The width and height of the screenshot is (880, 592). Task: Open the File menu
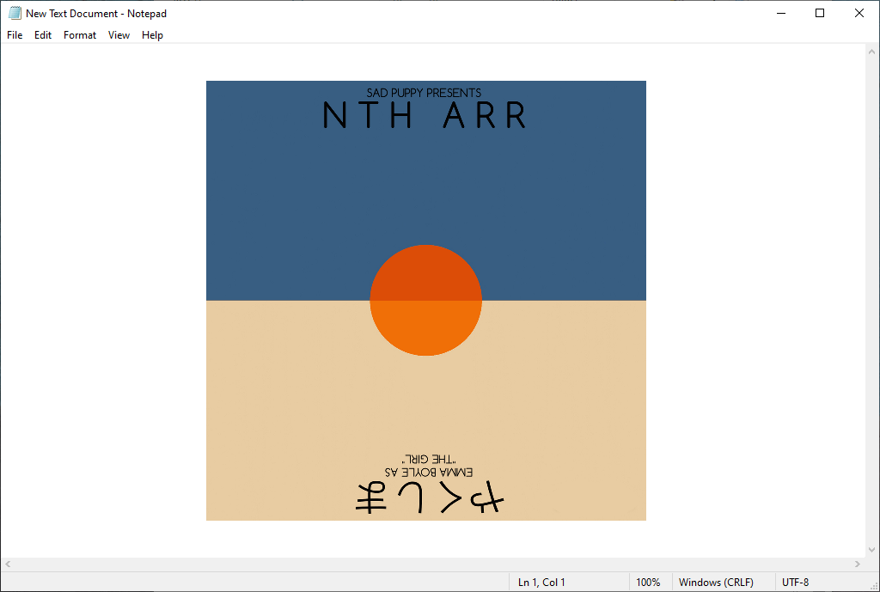coord(15,35)
